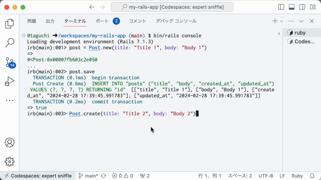This screenshot has height=180, width=321.
Task: Open the terminal panel more actions menu
Action: click(291, 21)
